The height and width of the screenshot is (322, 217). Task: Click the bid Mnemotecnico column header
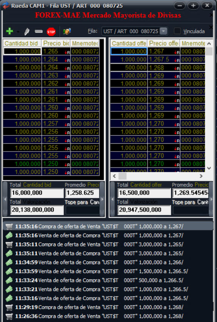tap(85, 43)
